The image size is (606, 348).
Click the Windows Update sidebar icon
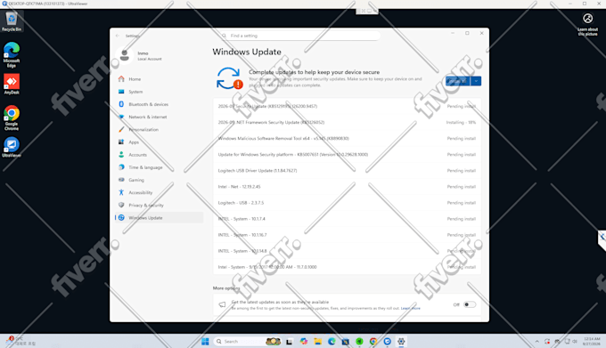coord(121,217)
